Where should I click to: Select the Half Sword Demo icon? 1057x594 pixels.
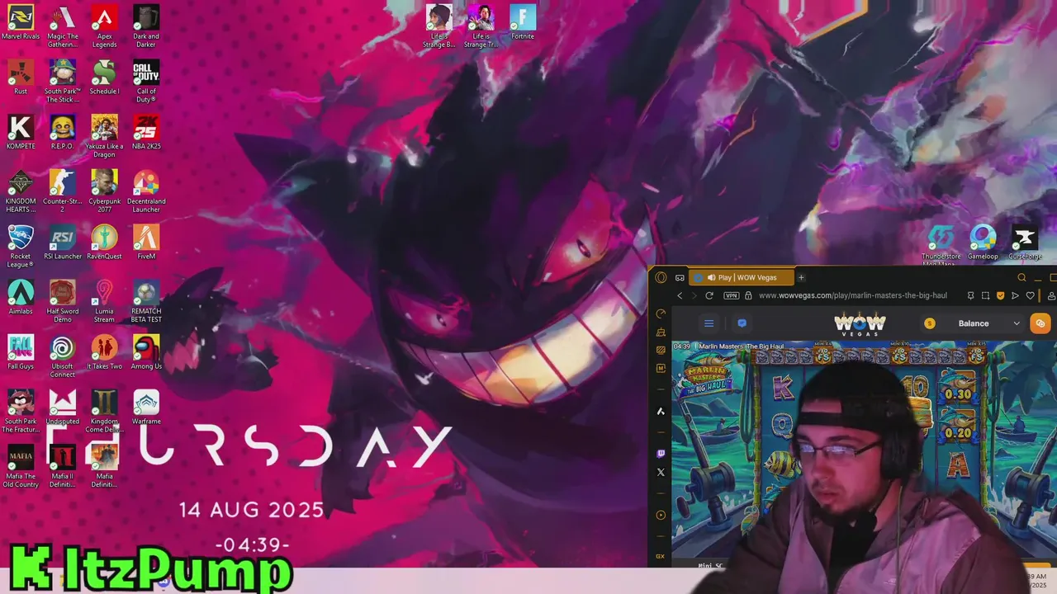tap(62, 302)
